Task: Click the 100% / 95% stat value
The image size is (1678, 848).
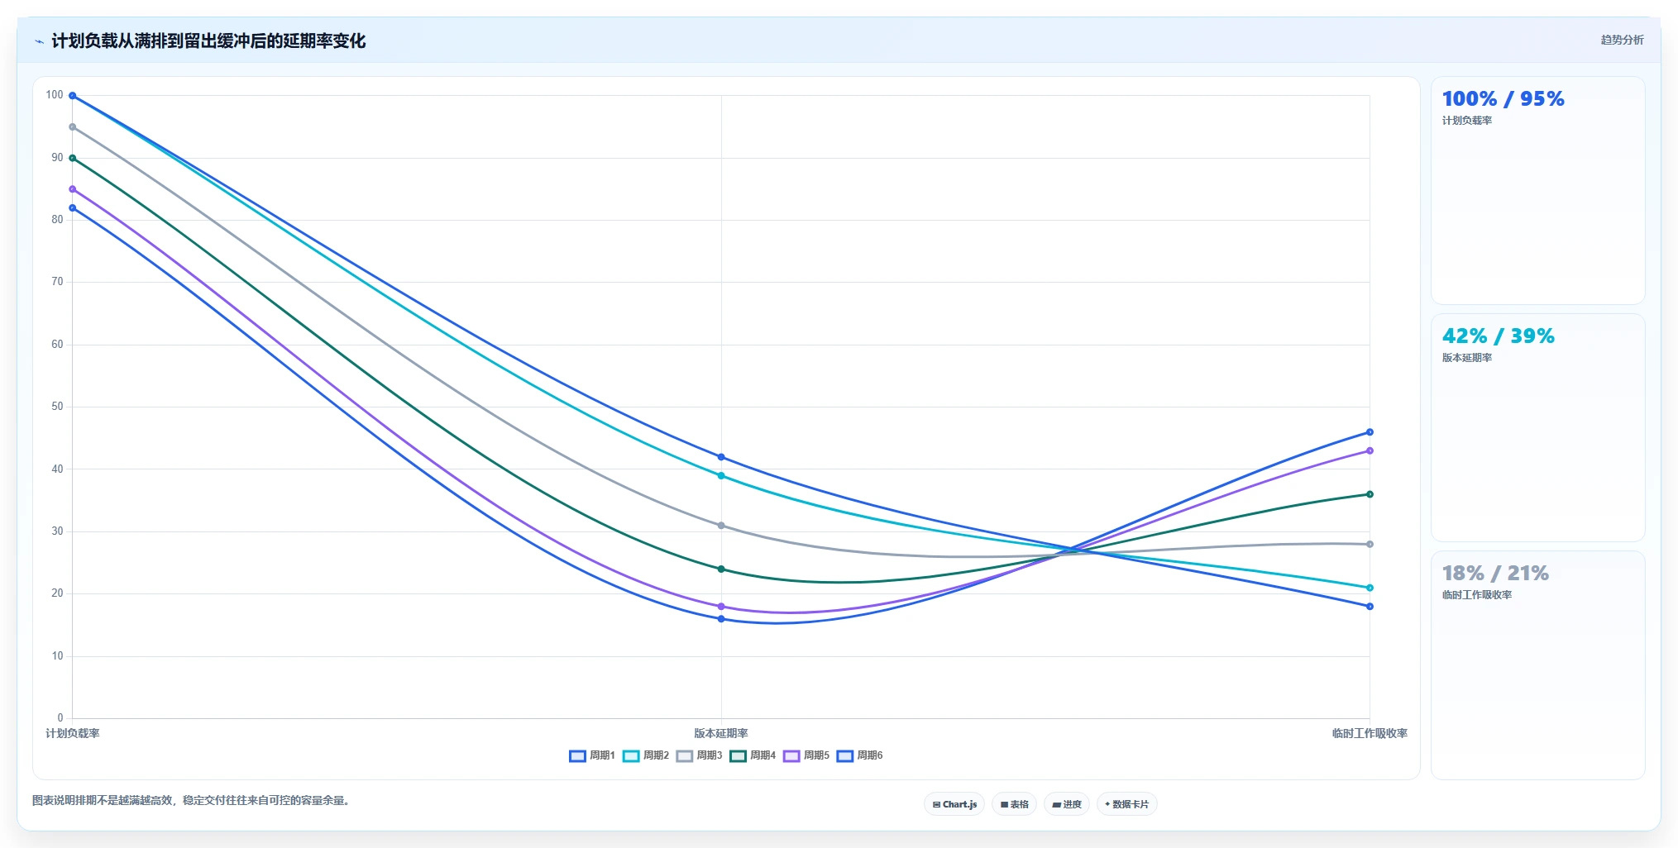Action: point(1503,98)
